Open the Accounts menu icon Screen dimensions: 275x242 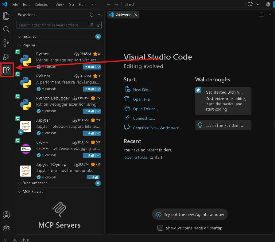click(x=6, y=214)
